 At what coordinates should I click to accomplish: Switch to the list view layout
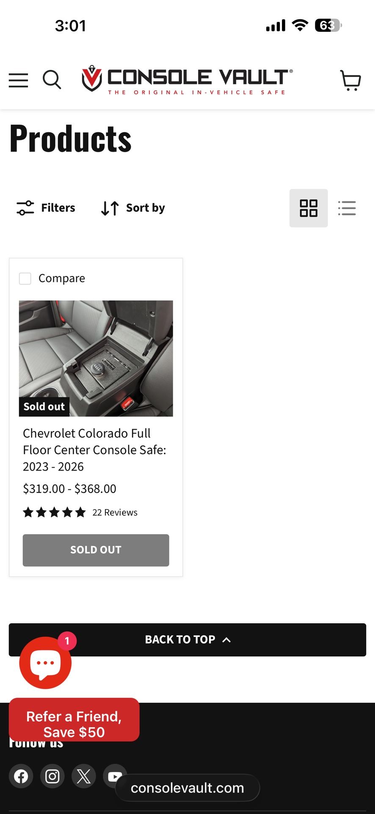[347, 208]
